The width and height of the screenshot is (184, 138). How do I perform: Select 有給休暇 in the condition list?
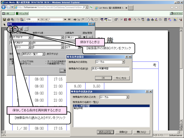click(111, 108)
